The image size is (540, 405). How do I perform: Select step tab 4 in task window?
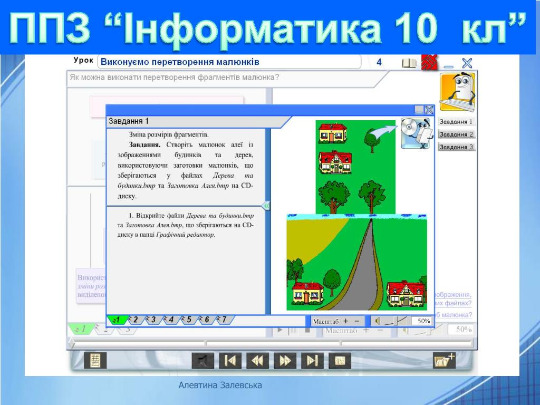pyautogui.click(x=171, y=320)
